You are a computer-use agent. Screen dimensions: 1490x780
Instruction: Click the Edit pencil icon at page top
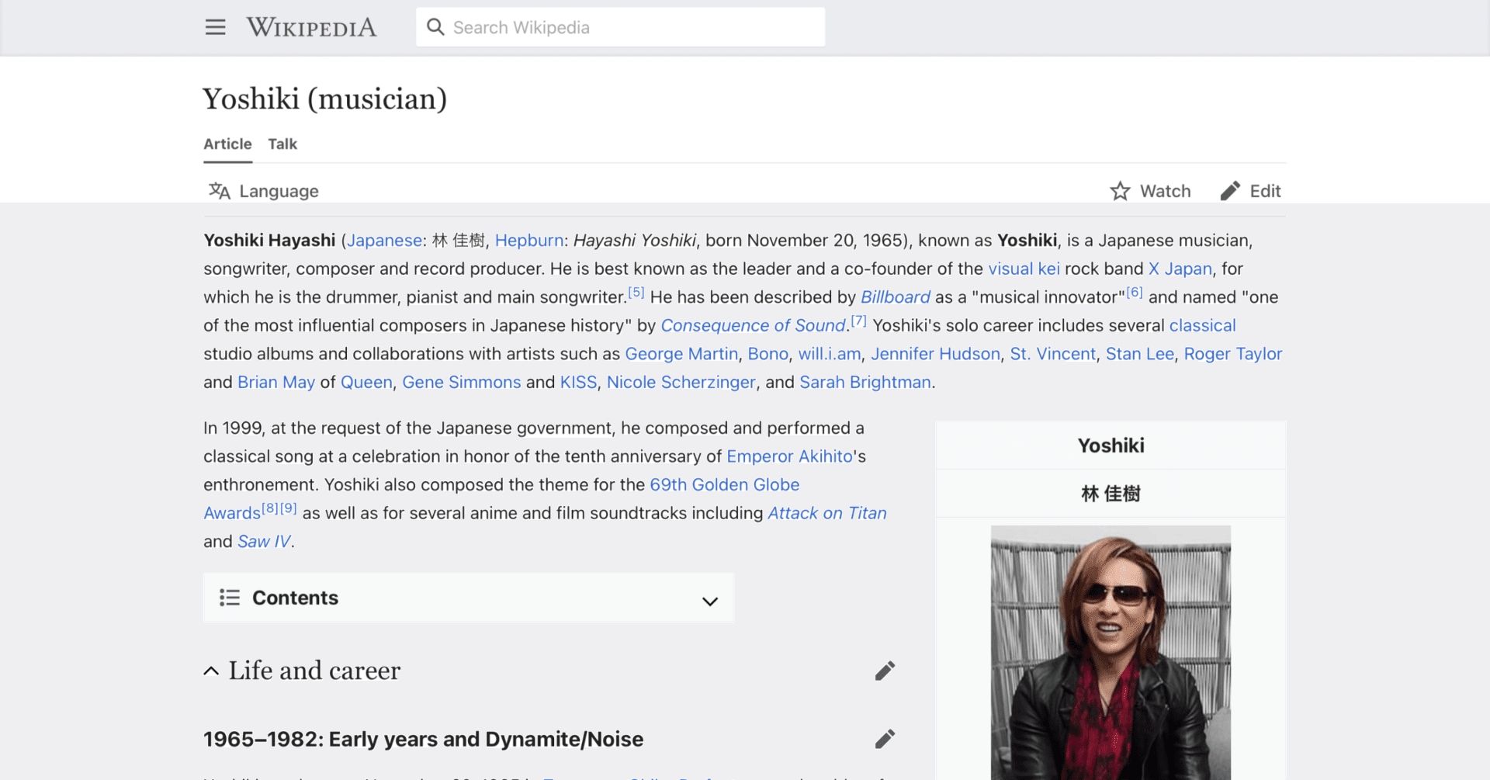click(1230, 190)
